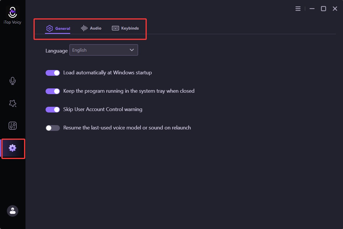Enable Resume the last-used voice model toggle
Image resolution: width=343 pixels, height=229 pixels.
pyautogui.click(x=53, y=128)
